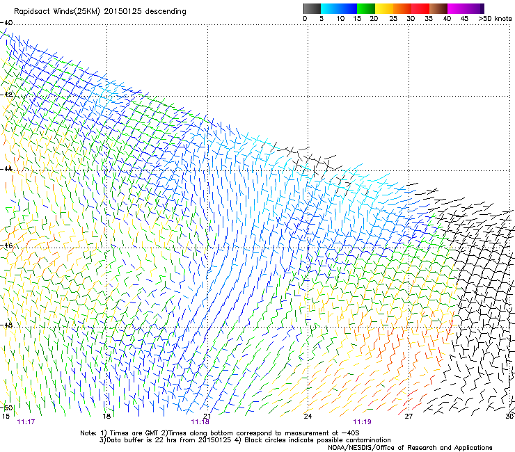
Task: Click the -48 latitude axis label
Action: pyautogui.click(x=6, y=325)
